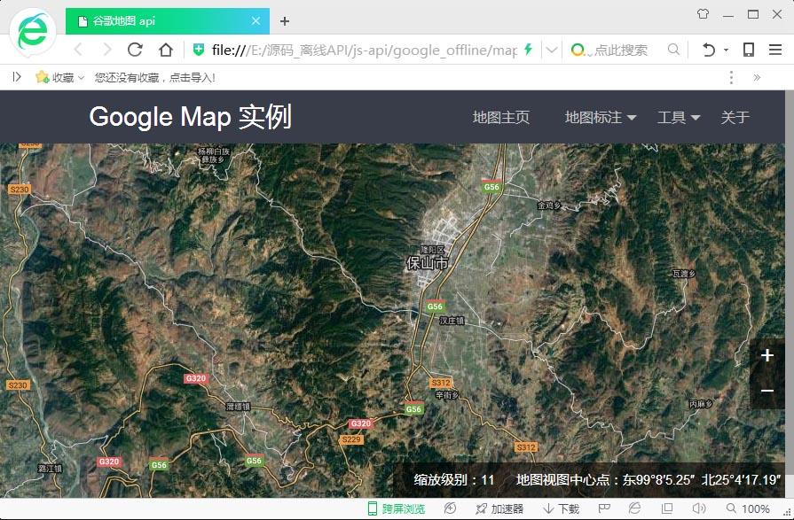The height and width of the screenshot is (520, 794).
Task: Toggle the bookmarks sidebar panel icon
Action: coord(17,77)
